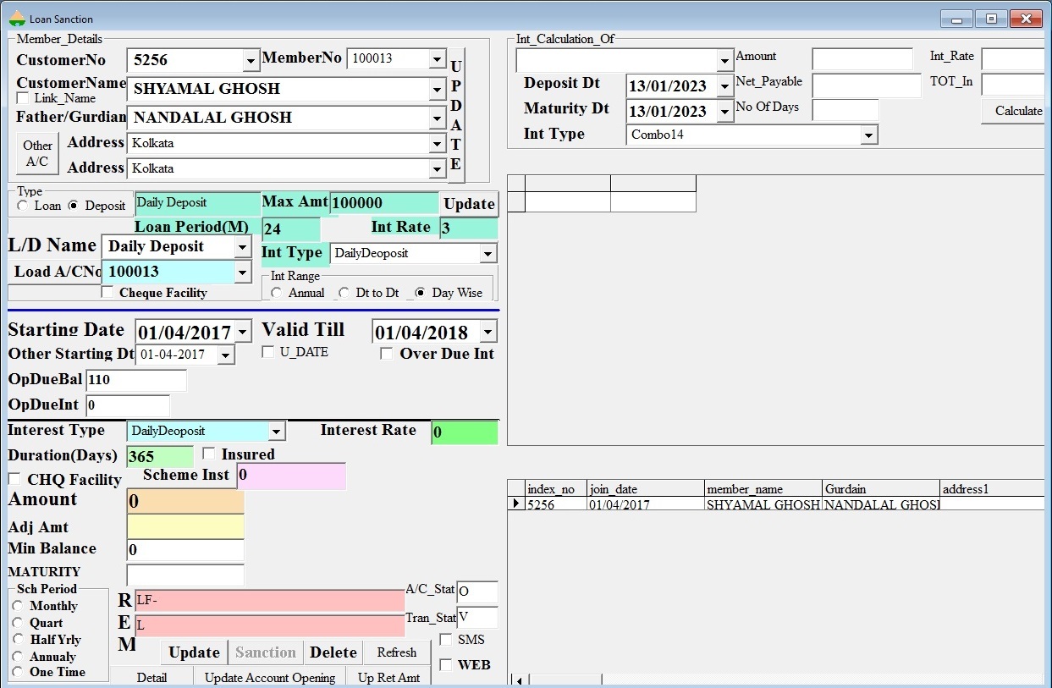The image size is (1052, 688).
Task: Tick the Cheque Facility checkbox
Action: coord(107,293)
